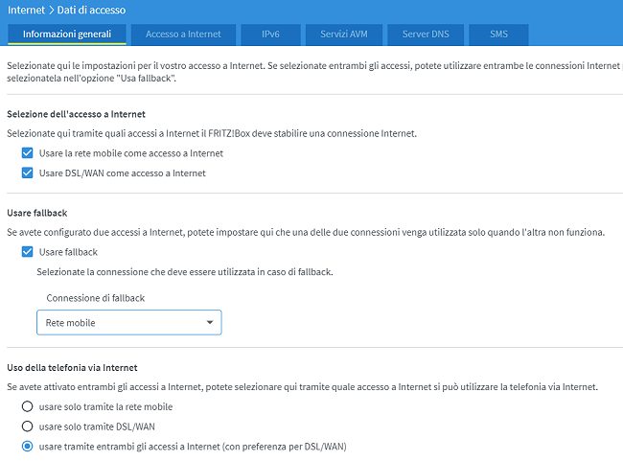Click Selezionate la connessione fallback hint text
The height and width of the screenshot is (461, 623).
pos(185,272)
